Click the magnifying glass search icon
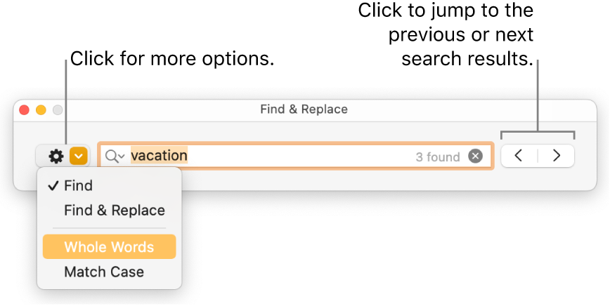The width and height of the screenshot is (610, 306). pos(112,156)
